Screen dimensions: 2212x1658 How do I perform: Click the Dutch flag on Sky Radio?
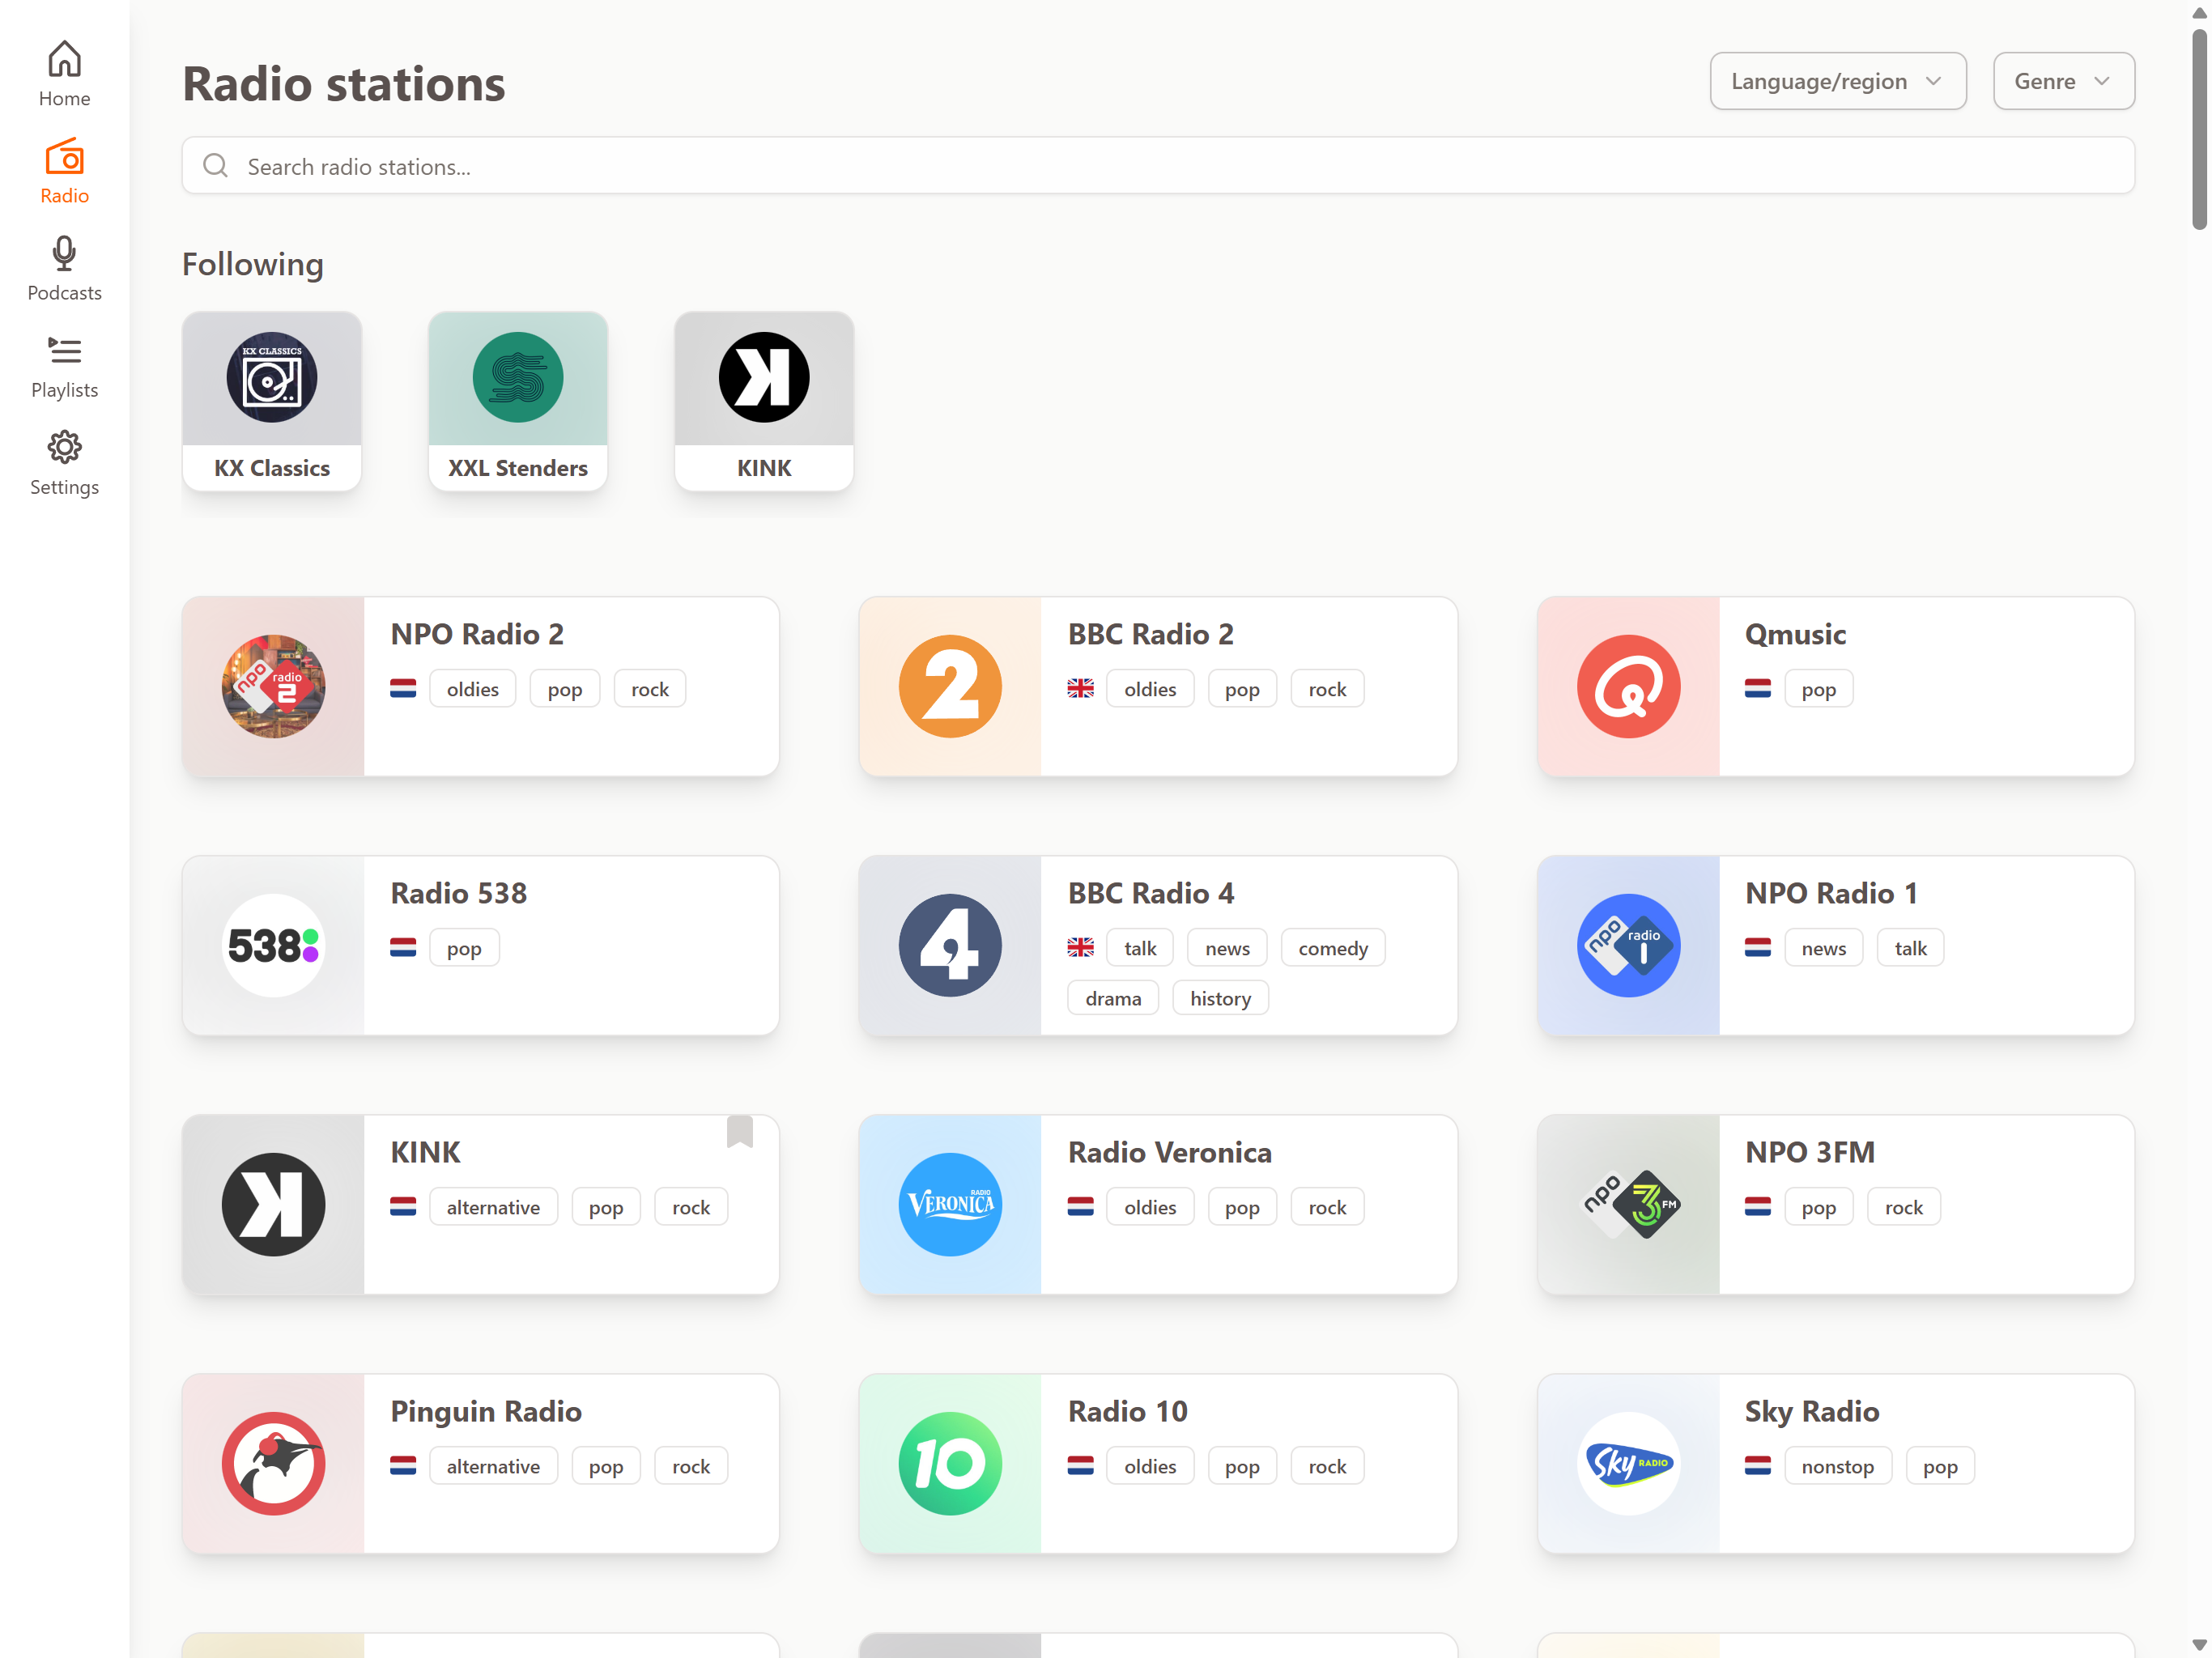pyautogui.click(x=1758, y=1466)
